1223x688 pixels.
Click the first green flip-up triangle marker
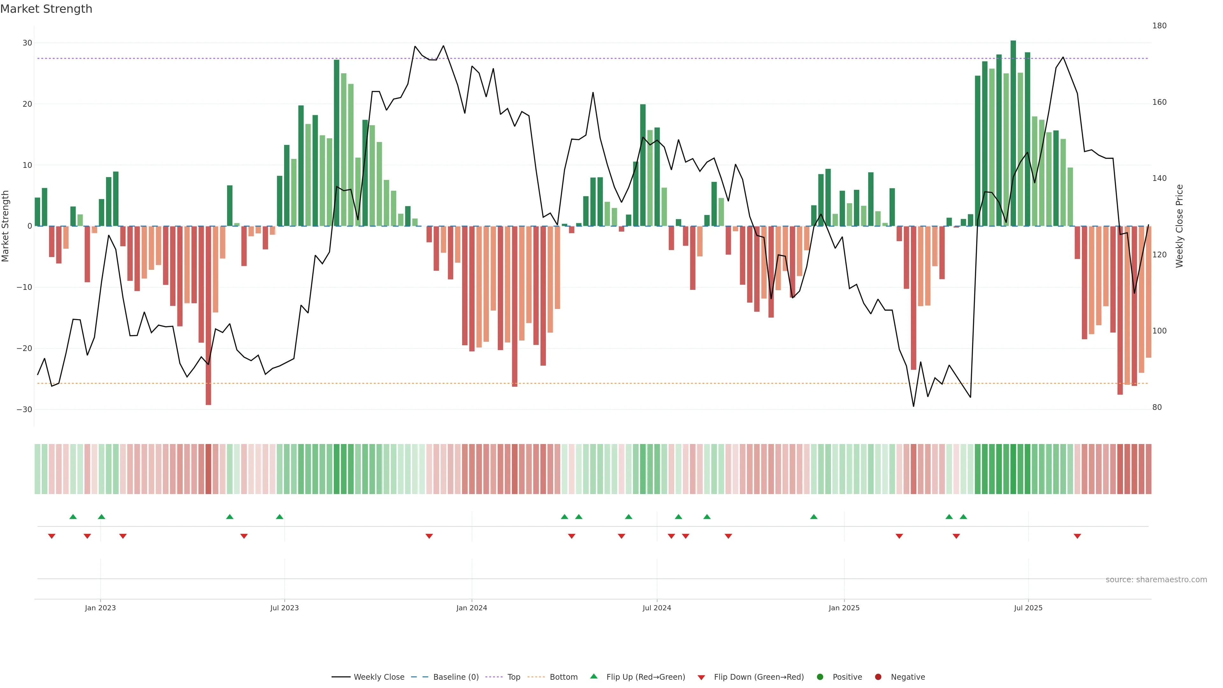point(73,517)
